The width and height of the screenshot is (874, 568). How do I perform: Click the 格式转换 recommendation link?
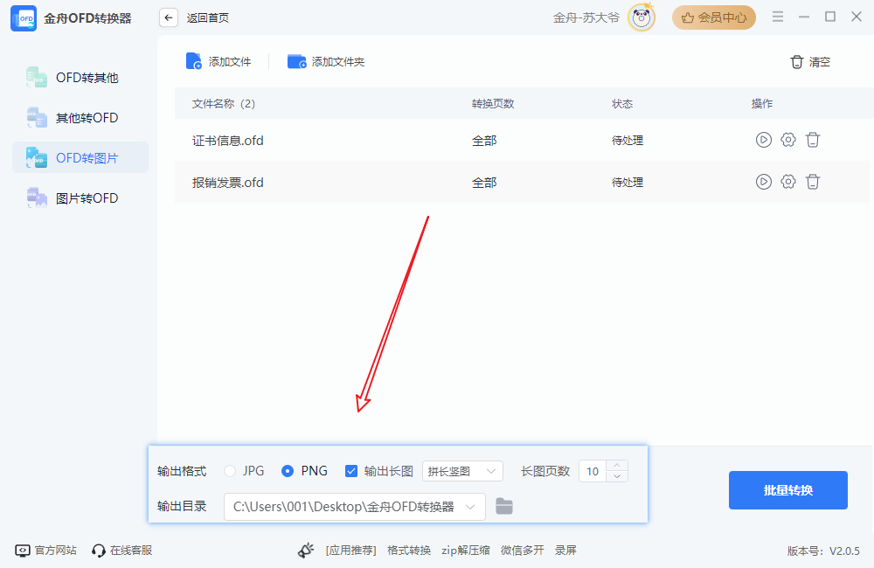coord(409,551)
